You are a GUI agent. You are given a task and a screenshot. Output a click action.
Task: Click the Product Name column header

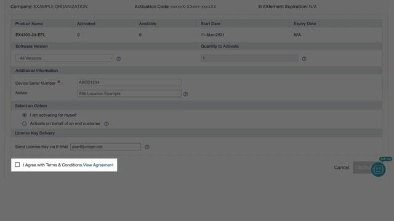[x=29, y=23]
